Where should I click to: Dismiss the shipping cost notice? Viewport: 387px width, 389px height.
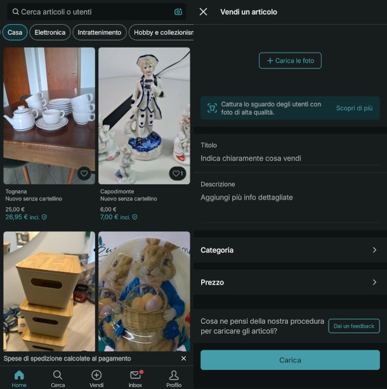(x=183, y=359)
